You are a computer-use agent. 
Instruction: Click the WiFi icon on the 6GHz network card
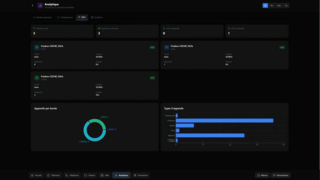(37, 47)
